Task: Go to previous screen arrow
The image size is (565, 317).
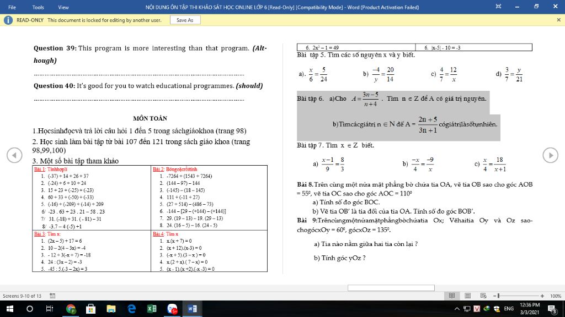Action: coord(14,155)
